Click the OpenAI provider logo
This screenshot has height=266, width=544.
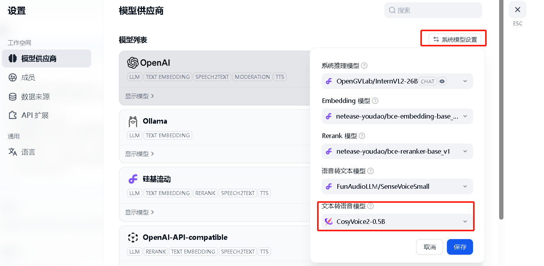[x=133, y=62]
